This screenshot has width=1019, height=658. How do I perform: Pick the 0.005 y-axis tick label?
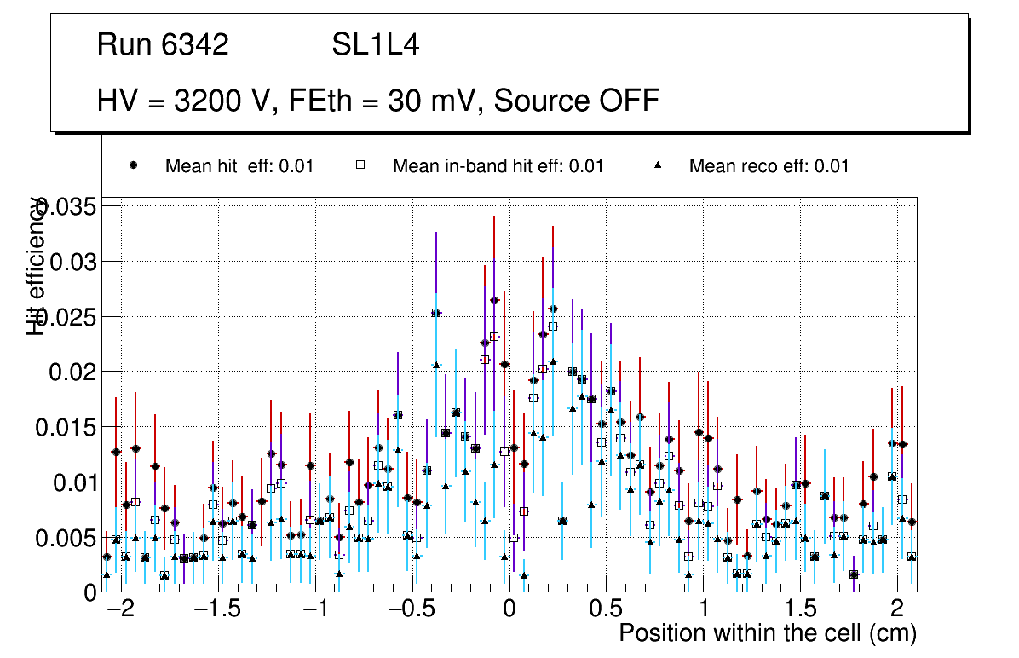(x=66, y=538)
